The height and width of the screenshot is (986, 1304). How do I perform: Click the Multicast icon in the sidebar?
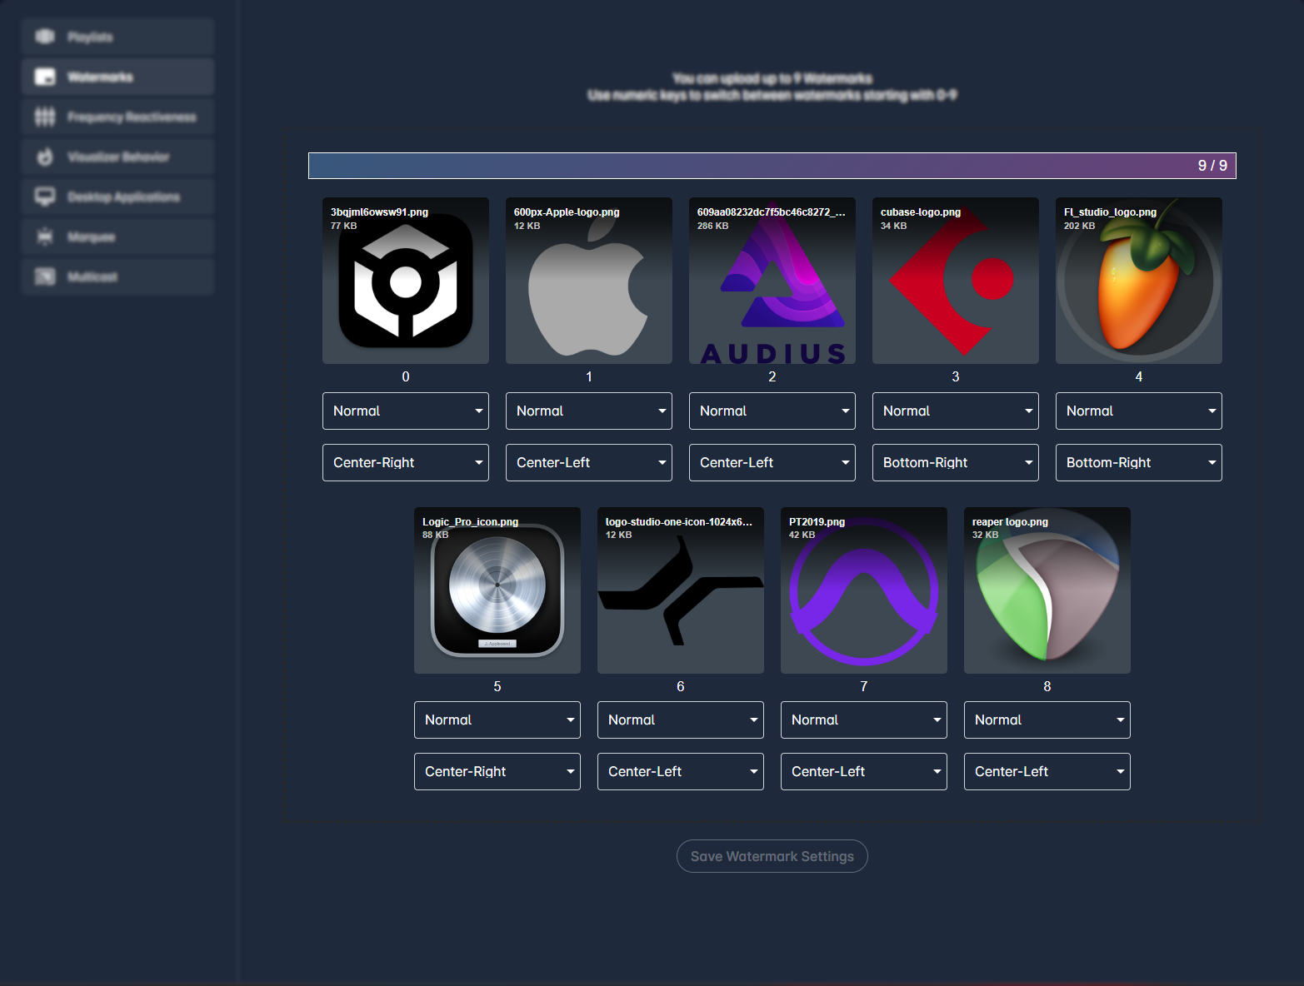pyautogui.click(x=45, y=276)
